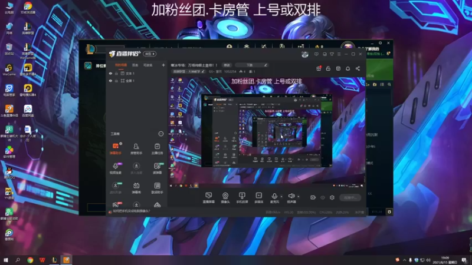The height and width of the screenshot is (265, 472).
Task: Open WPS from the taskbar
Action: (x=42, y=260)
